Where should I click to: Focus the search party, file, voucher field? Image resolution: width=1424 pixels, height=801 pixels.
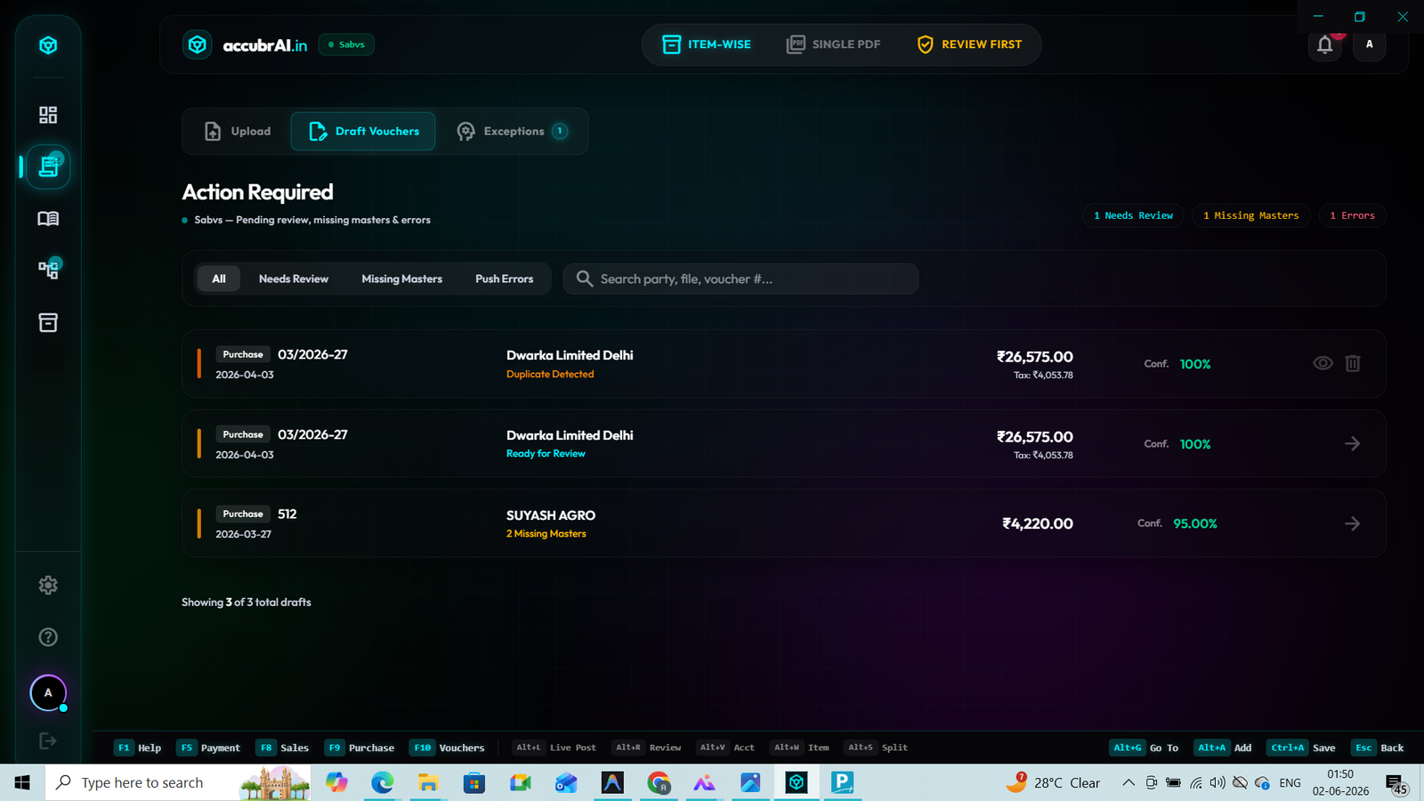point(740,279)
